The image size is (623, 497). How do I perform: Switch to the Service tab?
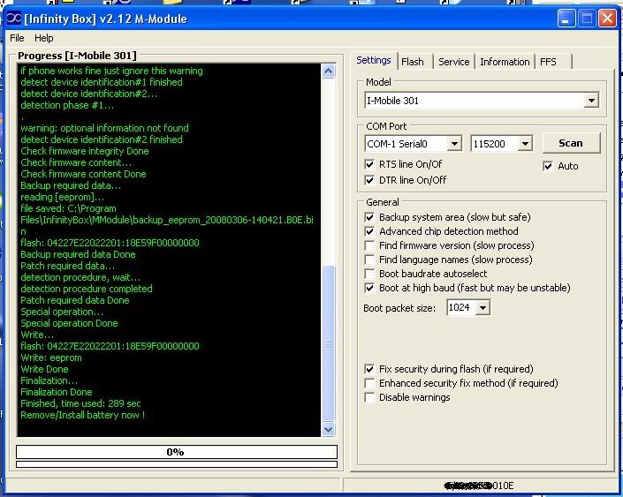click(x=453, y=62)
